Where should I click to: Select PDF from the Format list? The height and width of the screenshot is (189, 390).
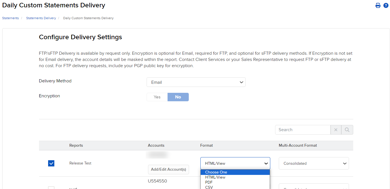pyautogui.click(x=209, y=182)
